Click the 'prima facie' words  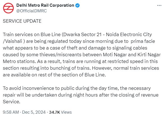[143, 41]
